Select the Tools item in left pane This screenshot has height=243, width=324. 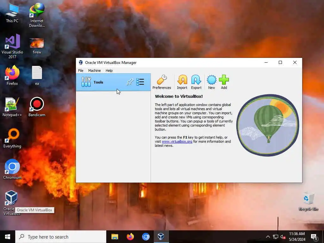coord(113,82)
